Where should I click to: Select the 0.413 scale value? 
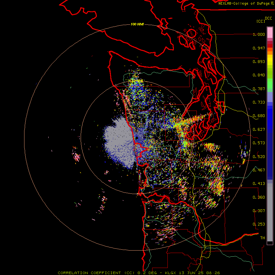point(259,184)
